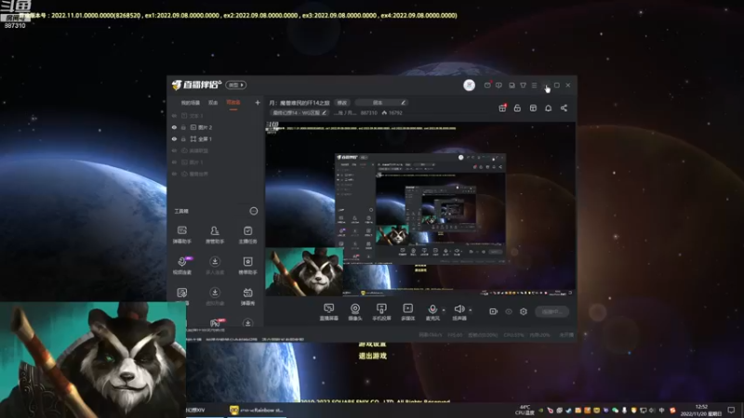Open the user avatar profile

click(469, 85)
